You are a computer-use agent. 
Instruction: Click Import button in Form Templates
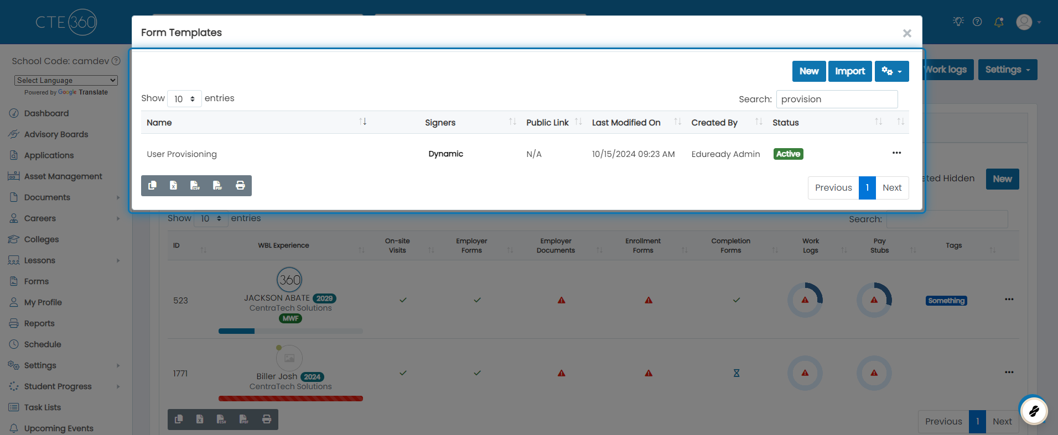pos(850,71)
